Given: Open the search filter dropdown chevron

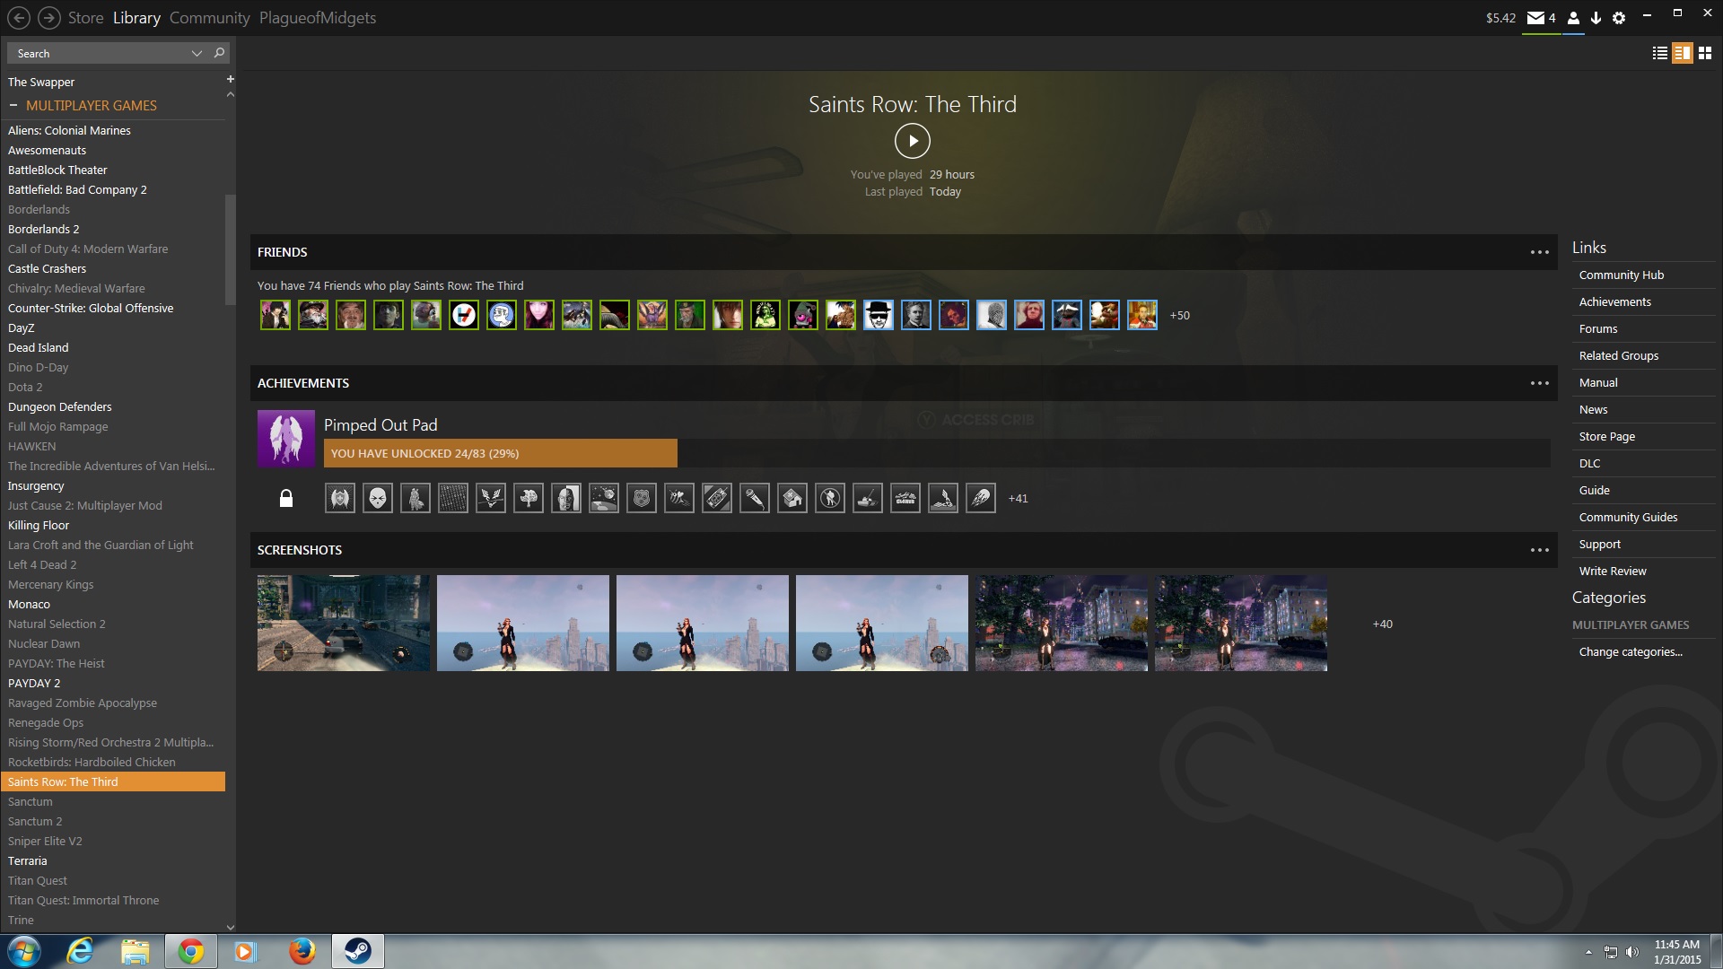Looking at the screenshot, I should pyautogui.click(x=197, y=54).
